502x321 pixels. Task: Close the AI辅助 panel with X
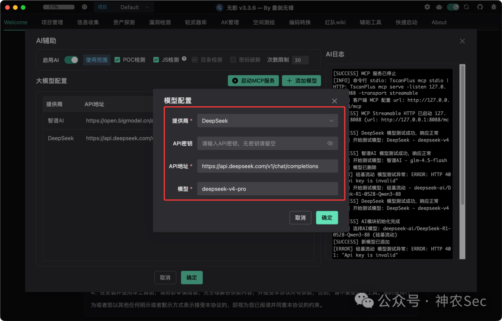[462, 41]
